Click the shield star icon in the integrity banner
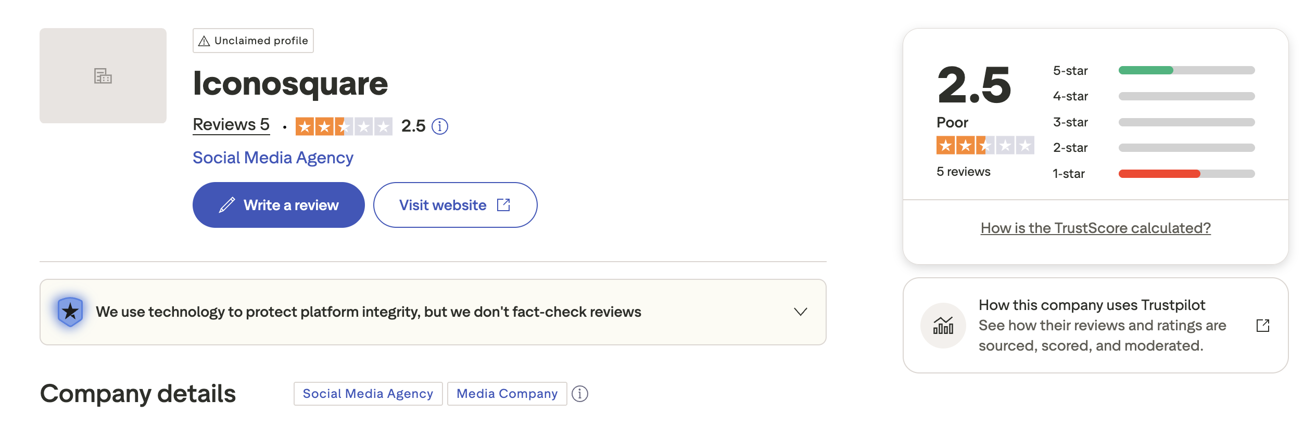Viewport: 1316px width, 439px height. [70, 312]
